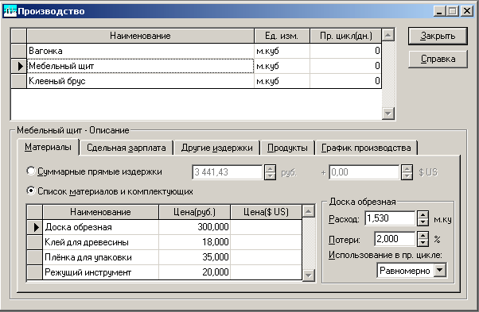Select Суммарные прямые издержки radio button

pyautogui.click(x=30, y=171)
